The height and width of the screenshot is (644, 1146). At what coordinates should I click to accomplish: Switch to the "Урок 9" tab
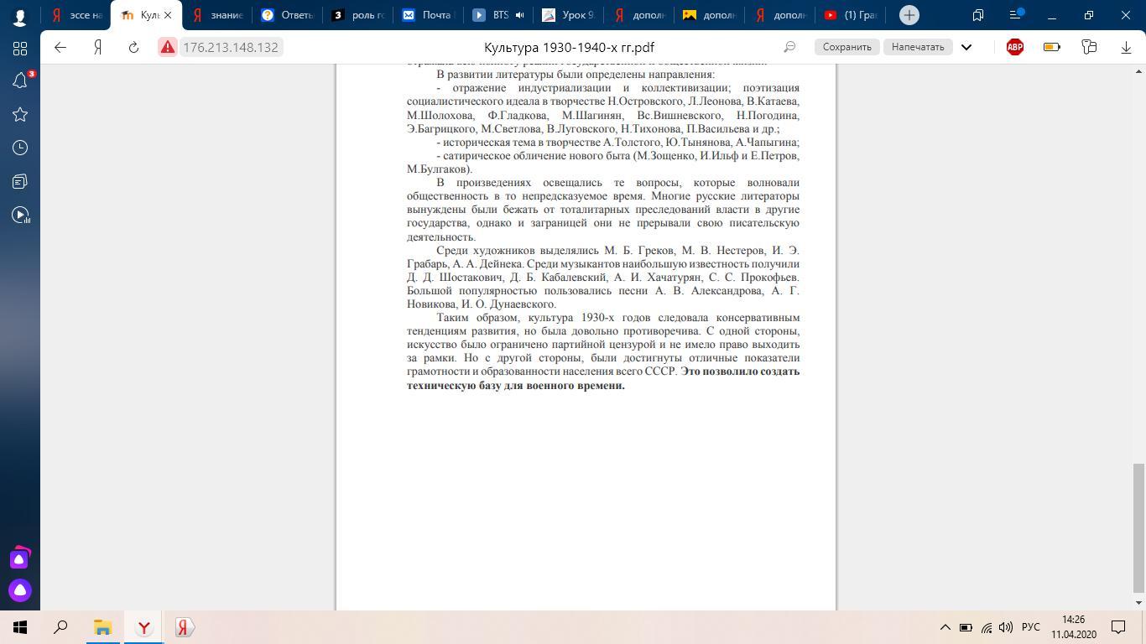click(x=570, y=15)
